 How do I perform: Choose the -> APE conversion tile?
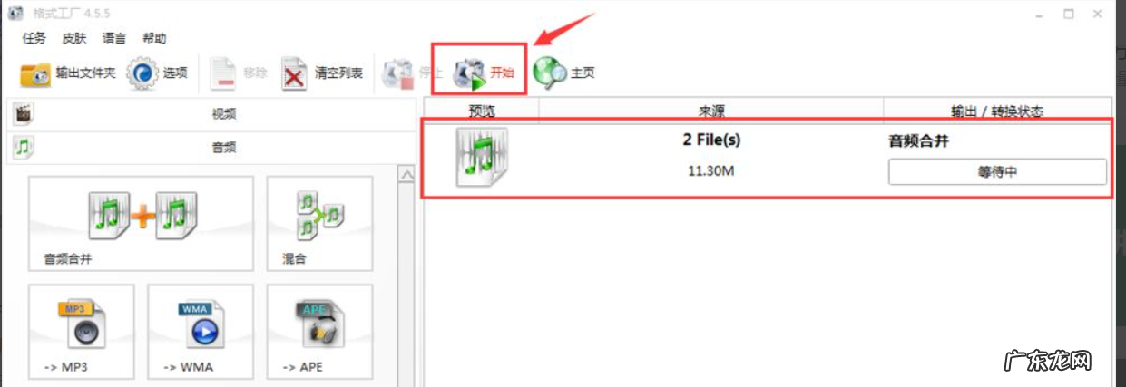click(319, 333)
